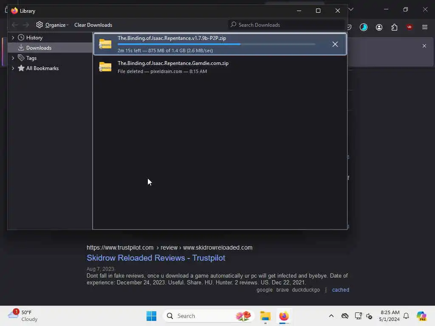Click the Firefox logo in Library title bar
The image size is (435, 326).
14,11
